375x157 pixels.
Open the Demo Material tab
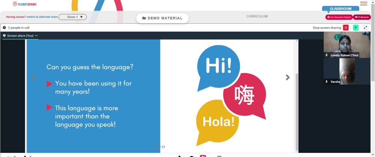coord(162,18)
